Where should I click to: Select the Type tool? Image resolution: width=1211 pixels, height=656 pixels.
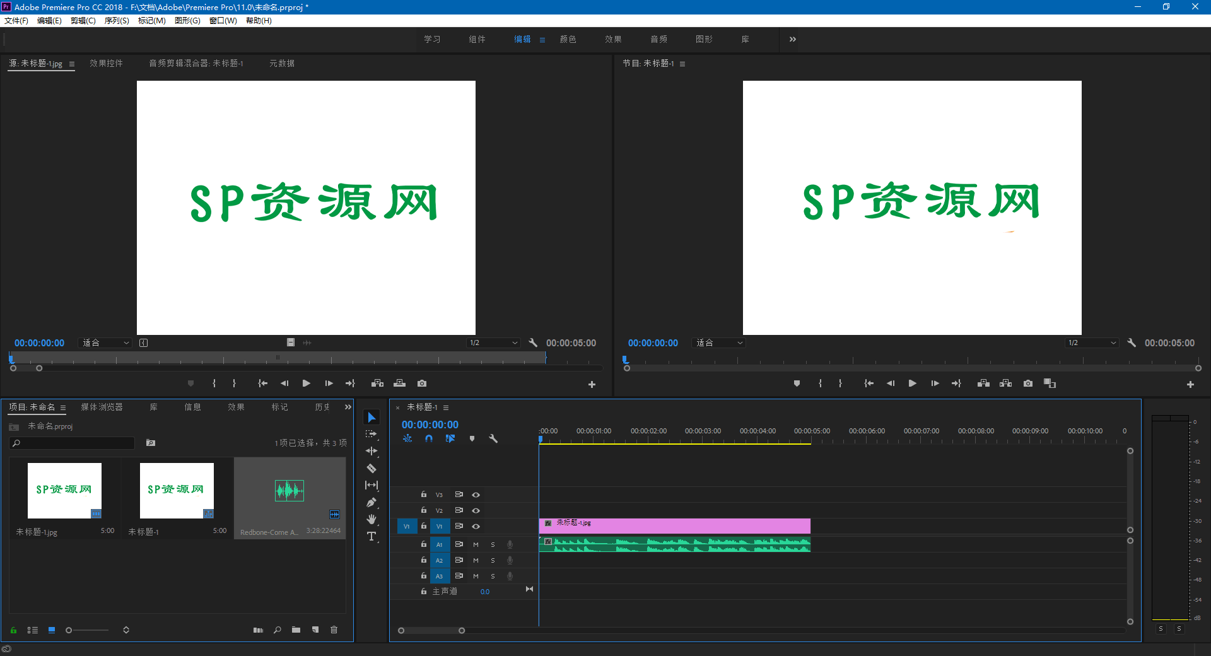pyautogui.click(x=371, y=536)
